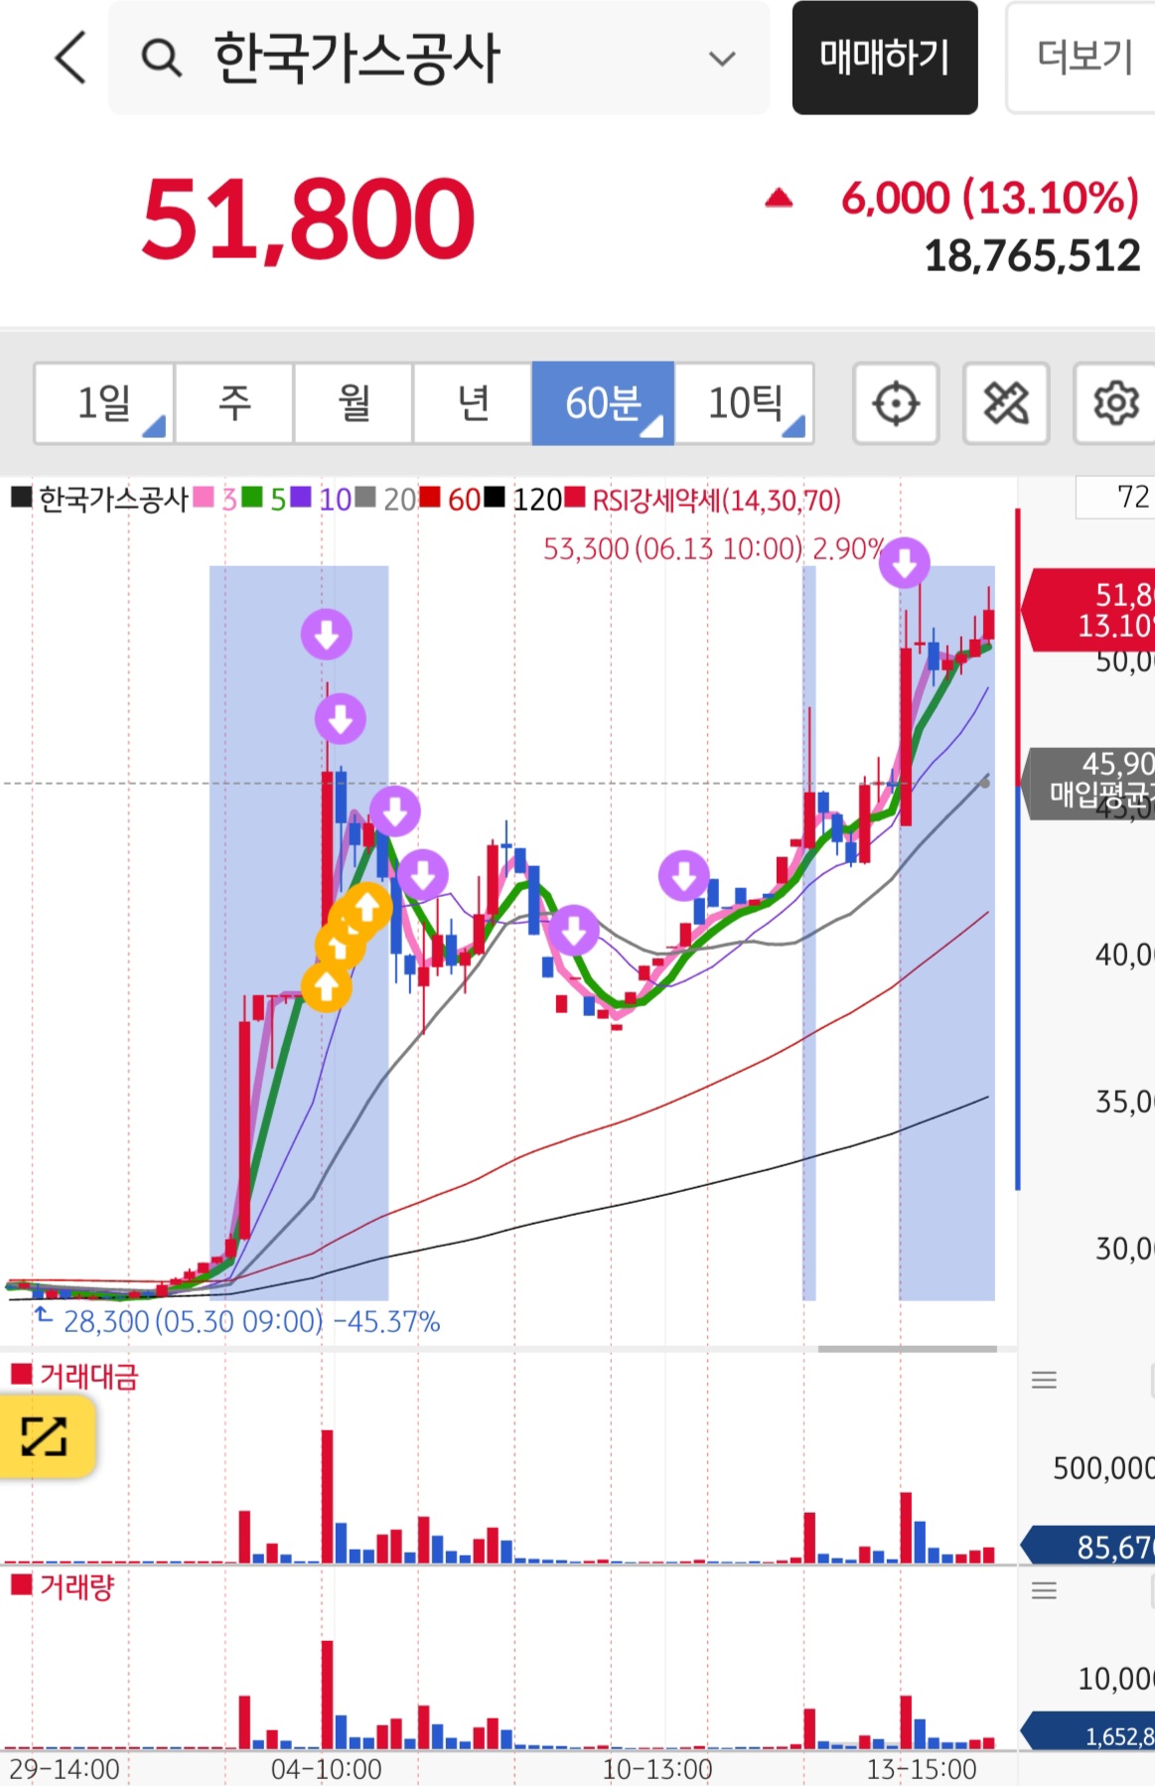1155x1786 pixels.
Task: Tap the lowest orange up-arrow buy marker
Action: [x=326, y=986]
